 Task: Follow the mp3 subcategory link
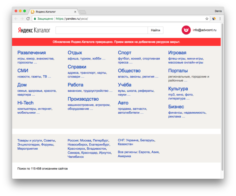171,95
